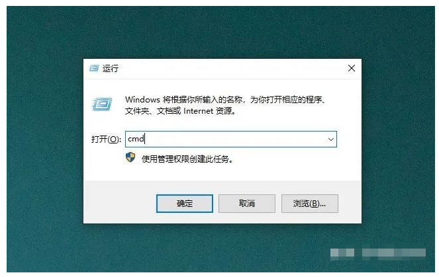This screenshot has width=439, height=277.
Task: Click the empty title bar area of 运行 dialog
Action: (230, 69)
